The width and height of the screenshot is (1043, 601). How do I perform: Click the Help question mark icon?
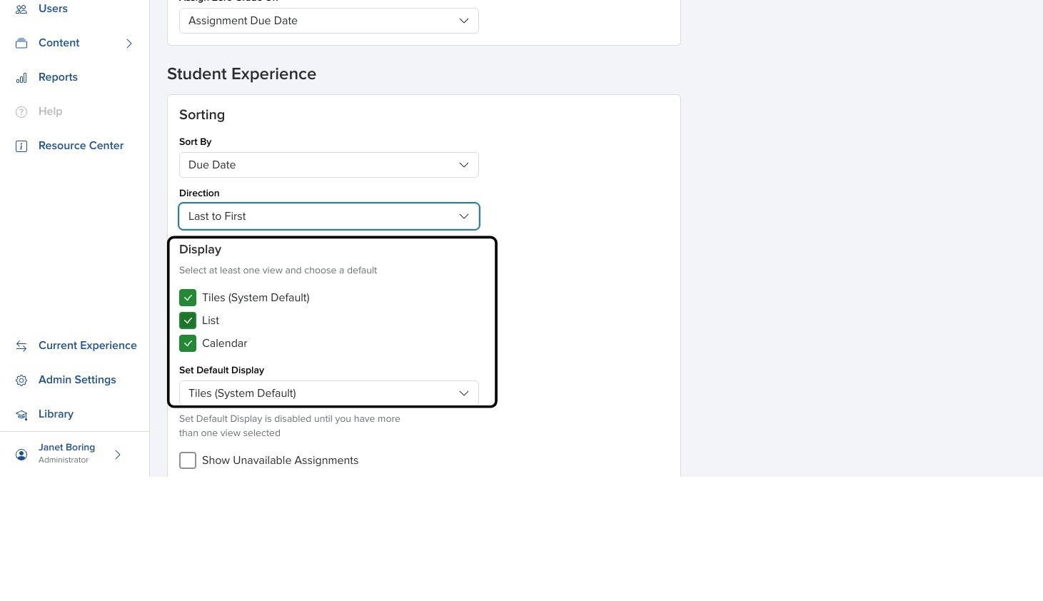point(21,112)
